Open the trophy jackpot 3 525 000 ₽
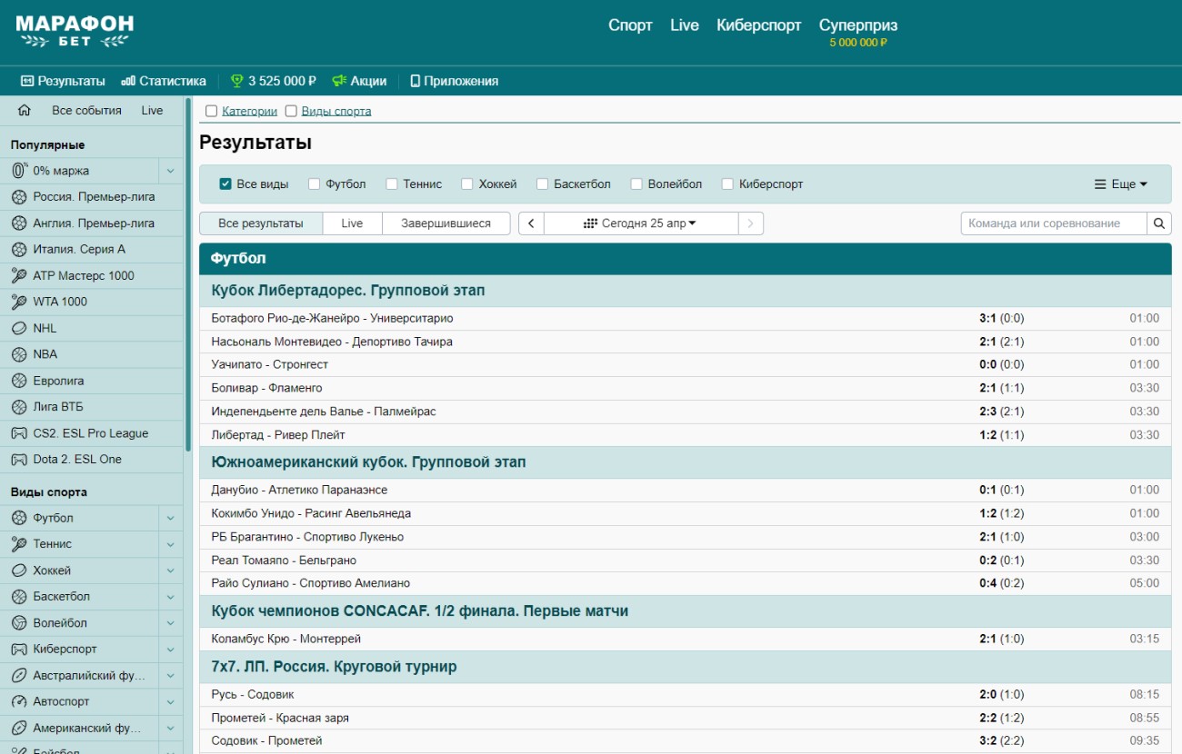1182x754 pixels. point(273,81)
